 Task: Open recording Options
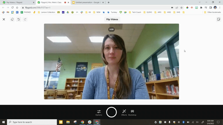[99, 113]
